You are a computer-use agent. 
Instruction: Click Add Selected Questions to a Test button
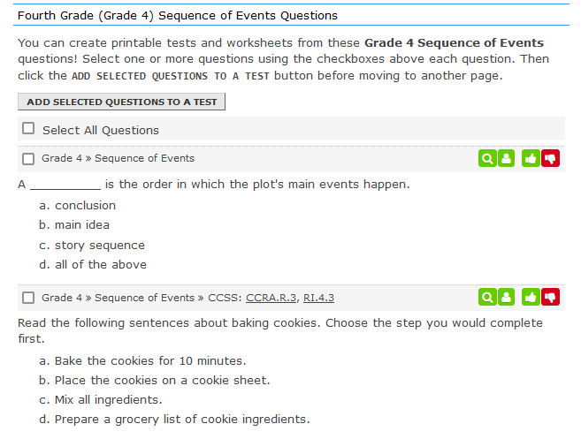(121, 102)
